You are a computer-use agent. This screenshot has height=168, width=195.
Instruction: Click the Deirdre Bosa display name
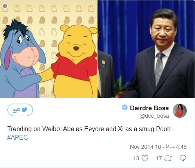[x=149, y=108]
